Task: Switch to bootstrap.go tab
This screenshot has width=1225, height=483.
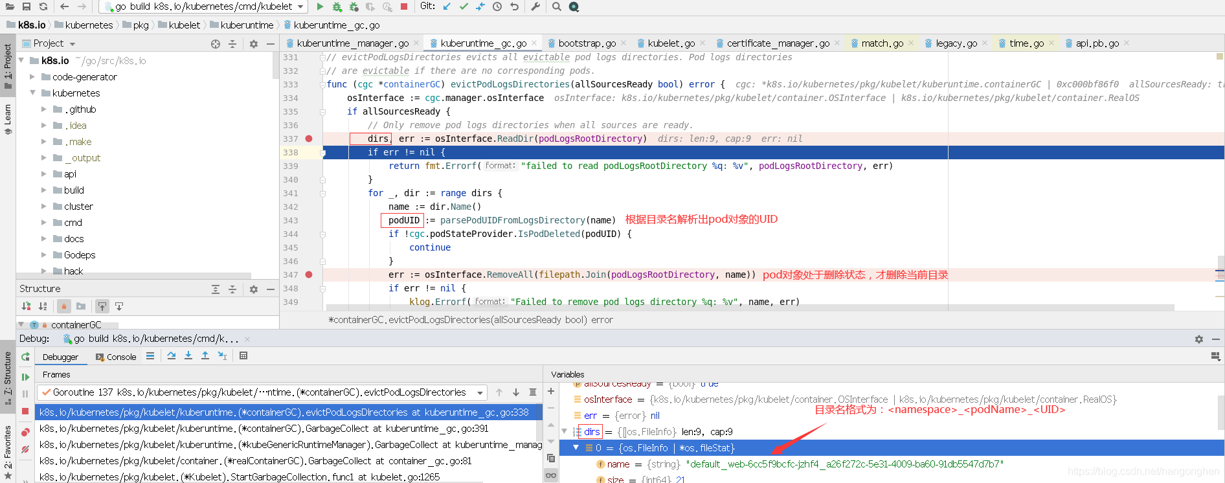Action: [x=587, y=43]
